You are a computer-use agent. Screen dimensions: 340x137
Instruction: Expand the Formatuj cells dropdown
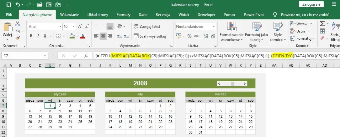(x=313, y=38)
